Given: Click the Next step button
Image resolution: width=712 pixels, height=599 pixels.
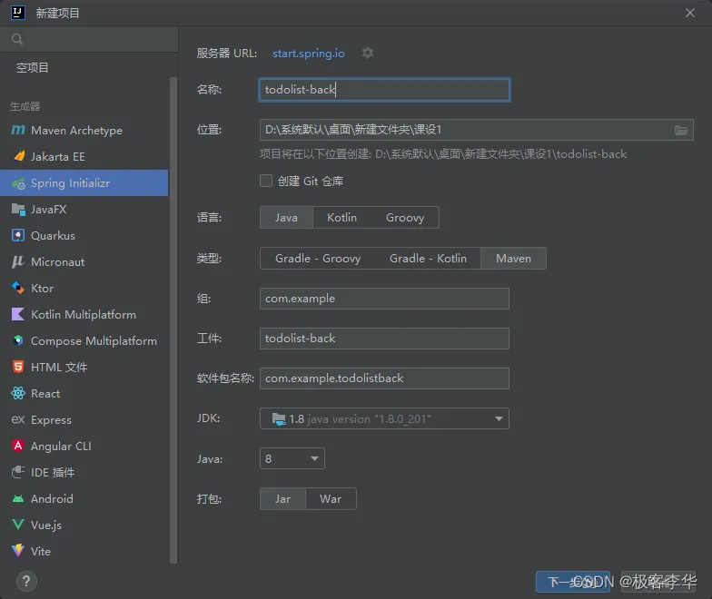Looking at the screenshot, I should coord(573,582).
